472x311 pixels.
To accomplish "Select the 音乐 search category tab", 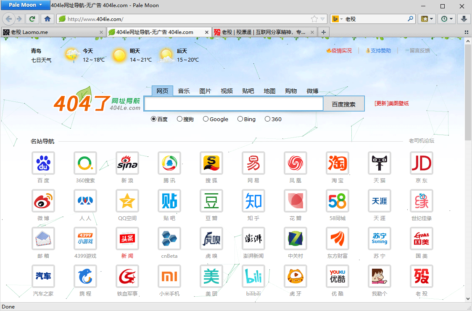I will (184, 91).
